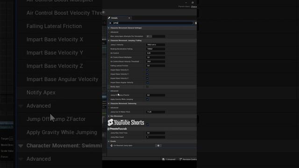Edit Max Jump Apex Attempts Per Simulation value
This screenshot has height=168, width=299.
156,36
